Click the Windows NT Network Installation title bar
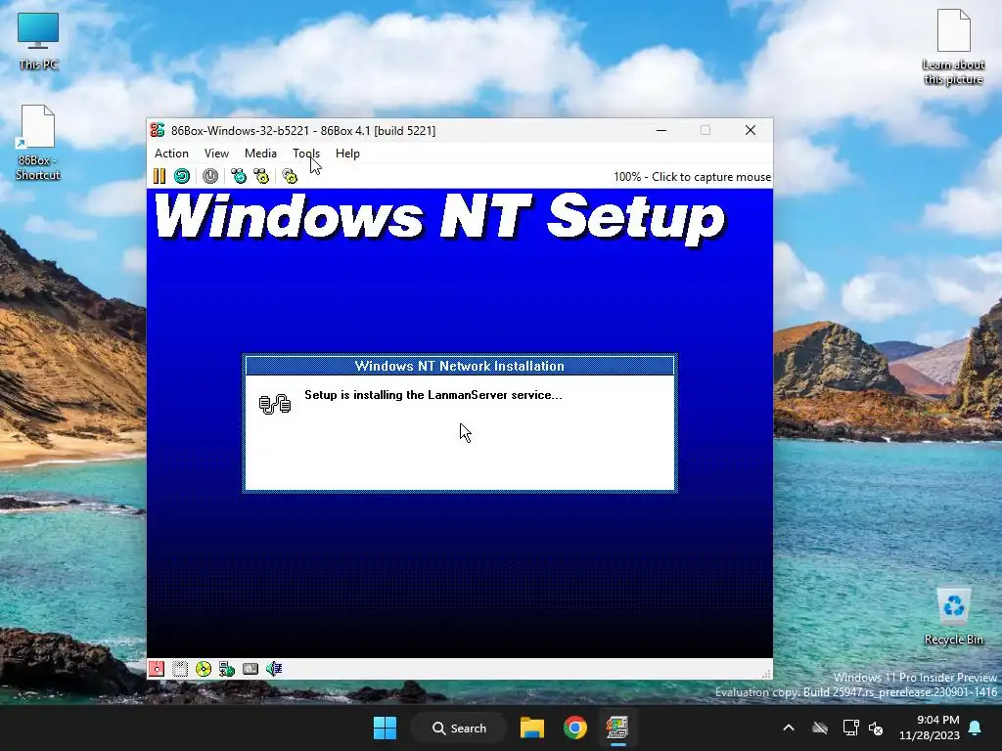This screenshot has height=751, width=1002. pos(460,366)
